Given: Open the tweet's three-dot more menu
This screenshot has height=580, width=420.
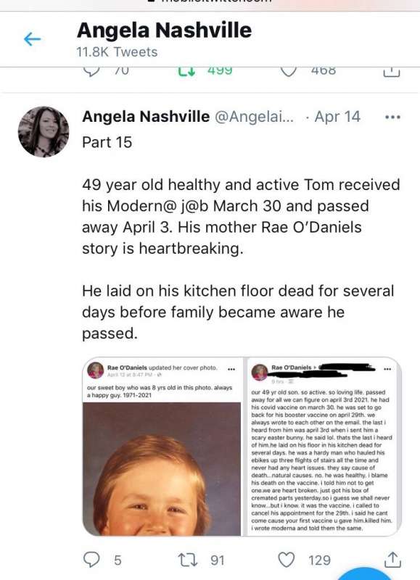Looking at the screenshot, I should coord(392,117).
